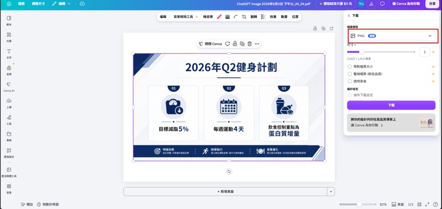The height and width of the screenshot is (209, 442).
Task: Open the insights chart icon
Action: pyautogui.click(x=371, y=4)
